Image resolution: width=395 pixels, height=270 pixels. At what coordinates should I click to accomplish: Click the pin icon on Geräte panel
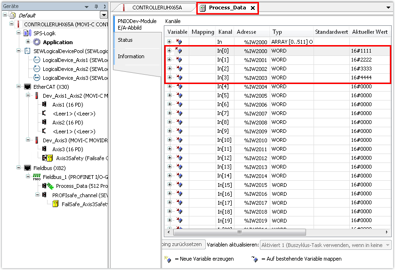pos(97,7)
